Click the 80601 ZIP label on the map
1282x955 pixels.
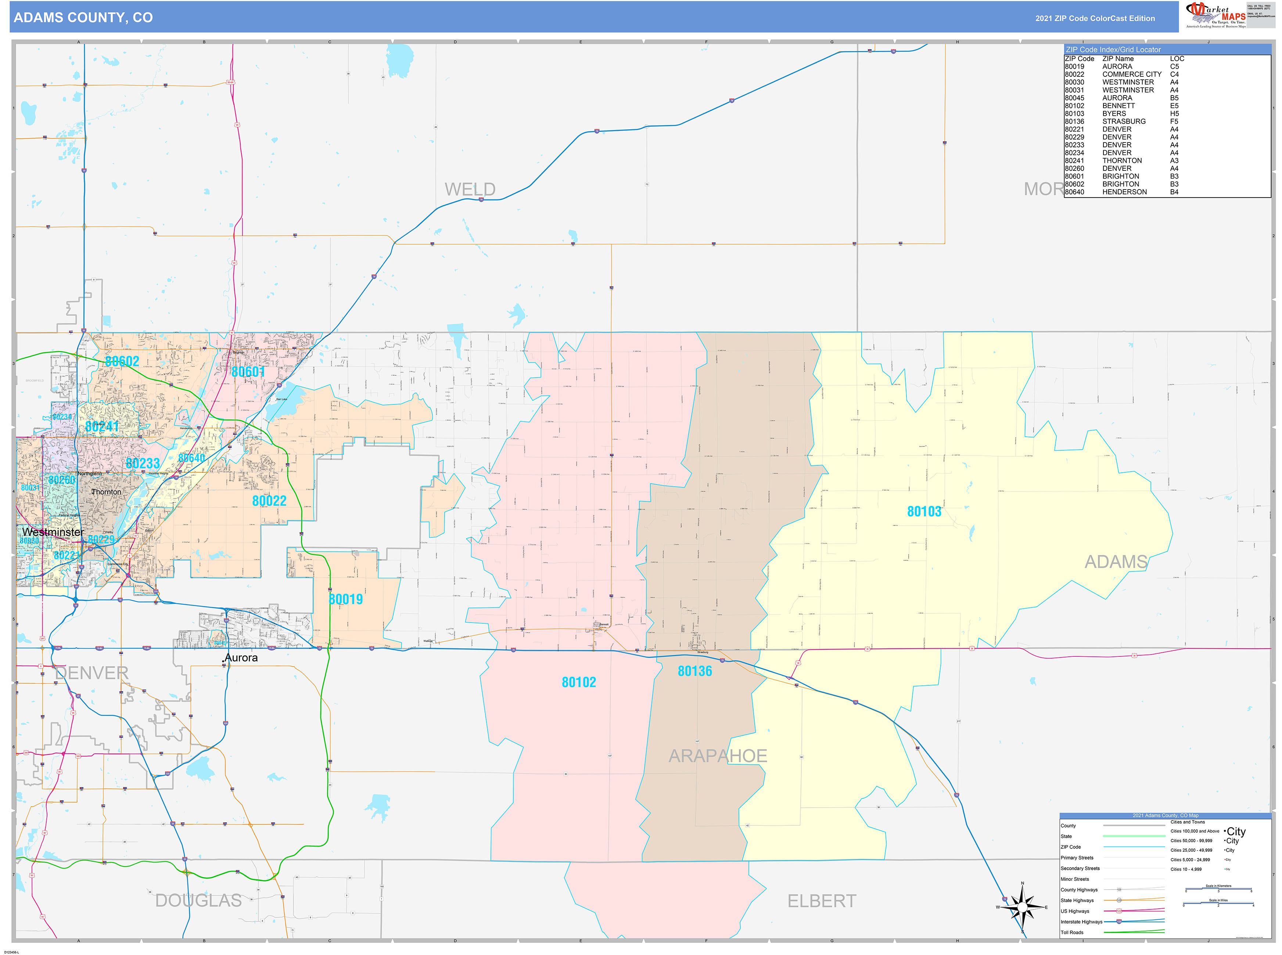[248, 372]
